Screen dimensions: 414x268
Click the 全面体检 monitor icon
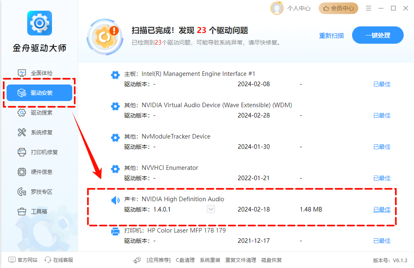21,73
